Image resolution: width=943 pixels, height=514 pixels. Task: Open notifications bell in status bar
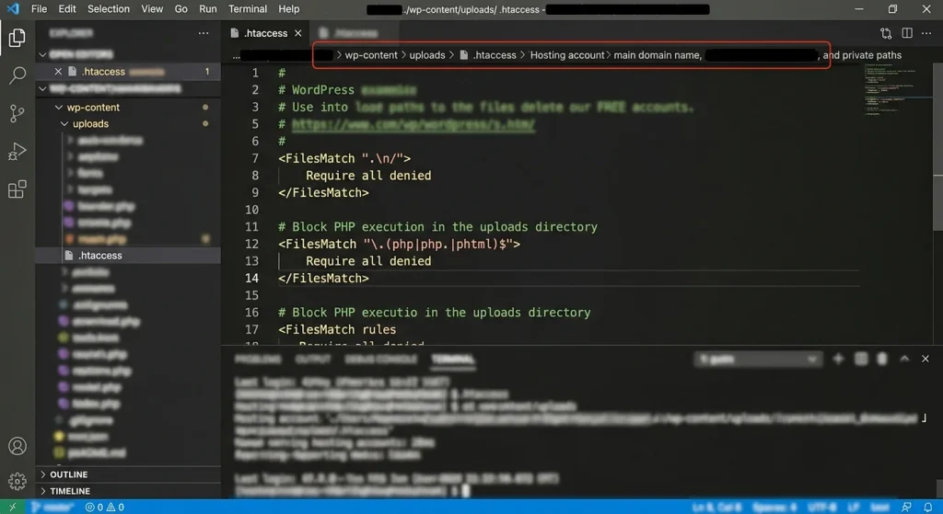927,507
